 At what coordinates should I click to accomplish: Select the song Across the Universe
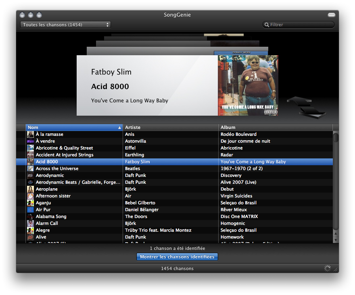pyautogui.click(x=57, y=168)
